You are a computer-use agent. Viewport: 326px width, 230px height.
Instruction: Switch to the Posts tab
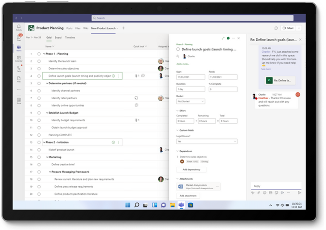(x=69, y=28)
